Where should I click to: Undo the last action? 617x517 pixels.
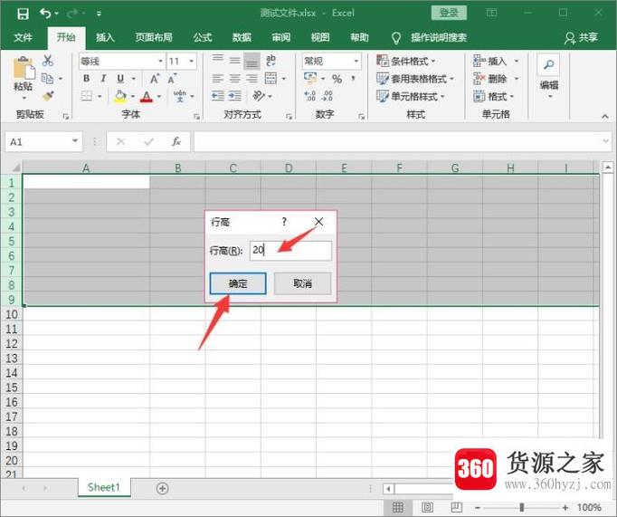(x=45, y=14)
